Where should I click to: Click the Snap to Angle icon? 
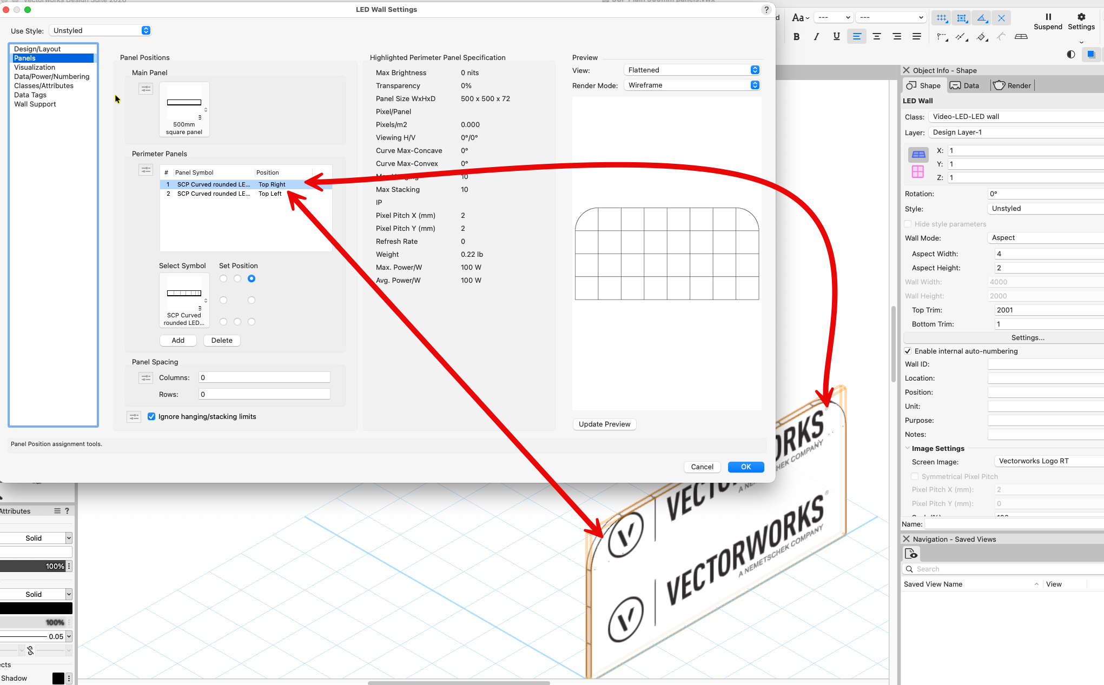pyautogui.click(x=982, y=18)
